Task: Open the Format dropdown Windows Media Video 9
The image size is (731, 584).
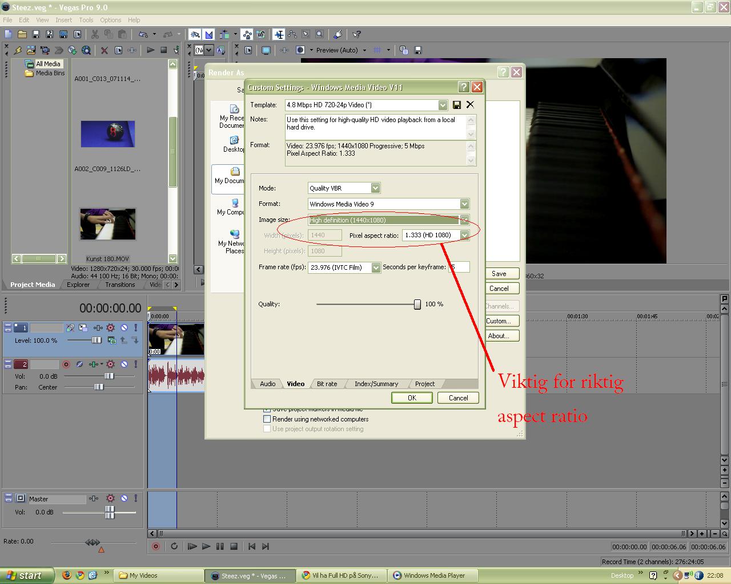Action: [x=464, y=204]
